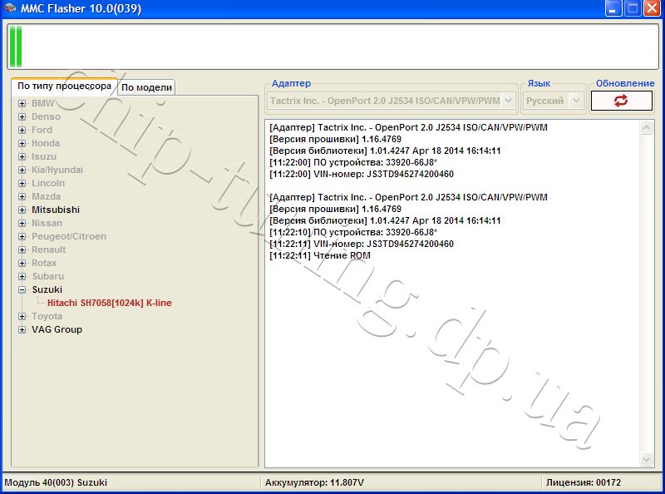Expand the Honda tree node
The height and width of the screenshot is (494, 665).
coord(22,143)
